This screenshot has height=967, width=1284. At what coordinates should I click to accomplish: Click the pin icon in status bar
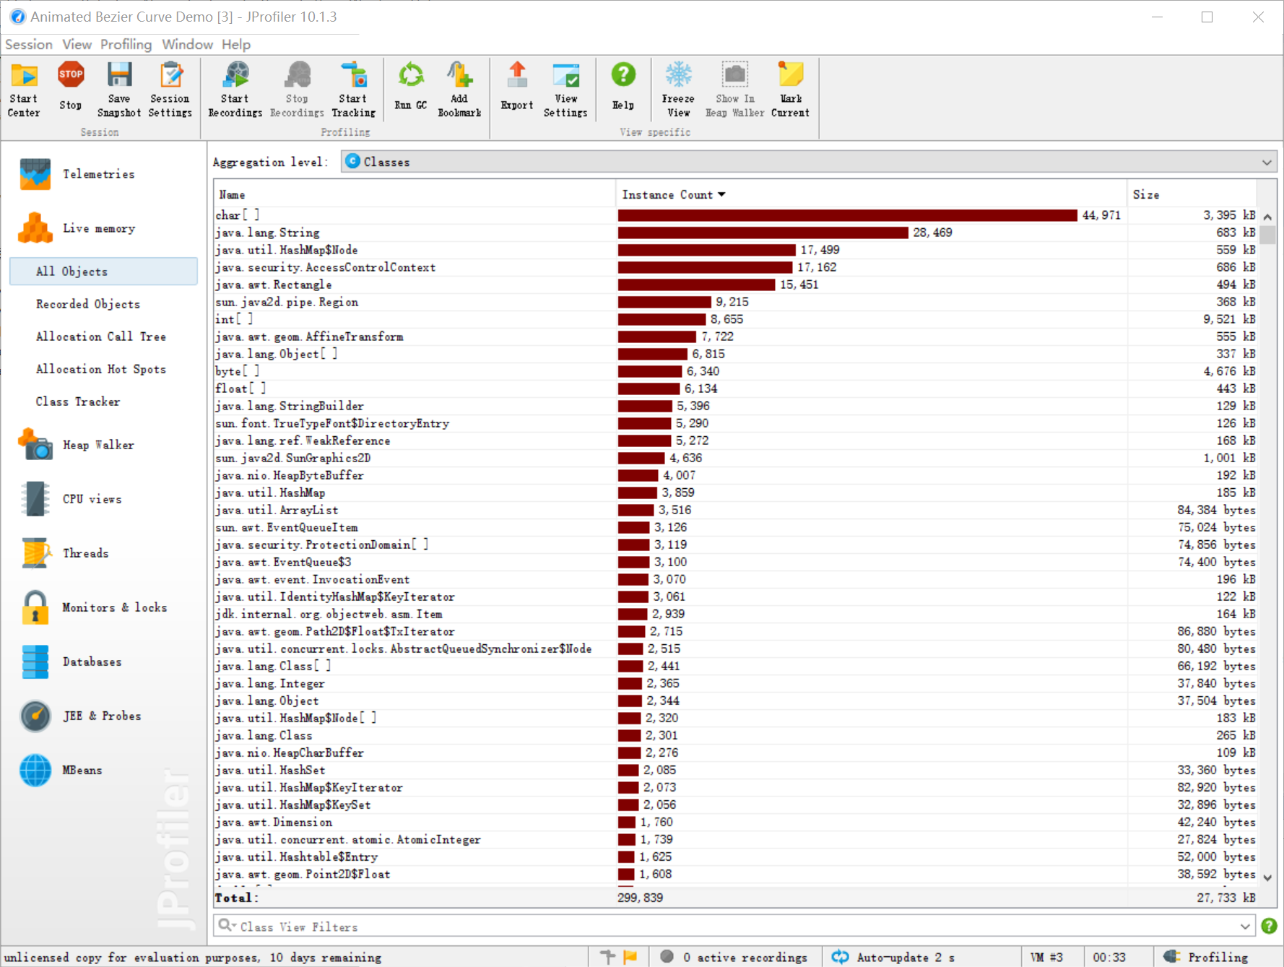point(607,957)
